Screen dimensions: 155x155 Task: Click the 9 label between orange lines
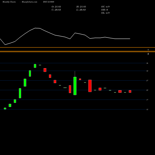point(148,50)
